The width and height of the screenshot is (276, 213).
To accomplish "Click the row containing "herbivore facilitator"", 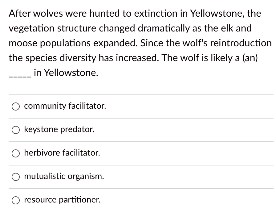I will click(x=138, y=153).
